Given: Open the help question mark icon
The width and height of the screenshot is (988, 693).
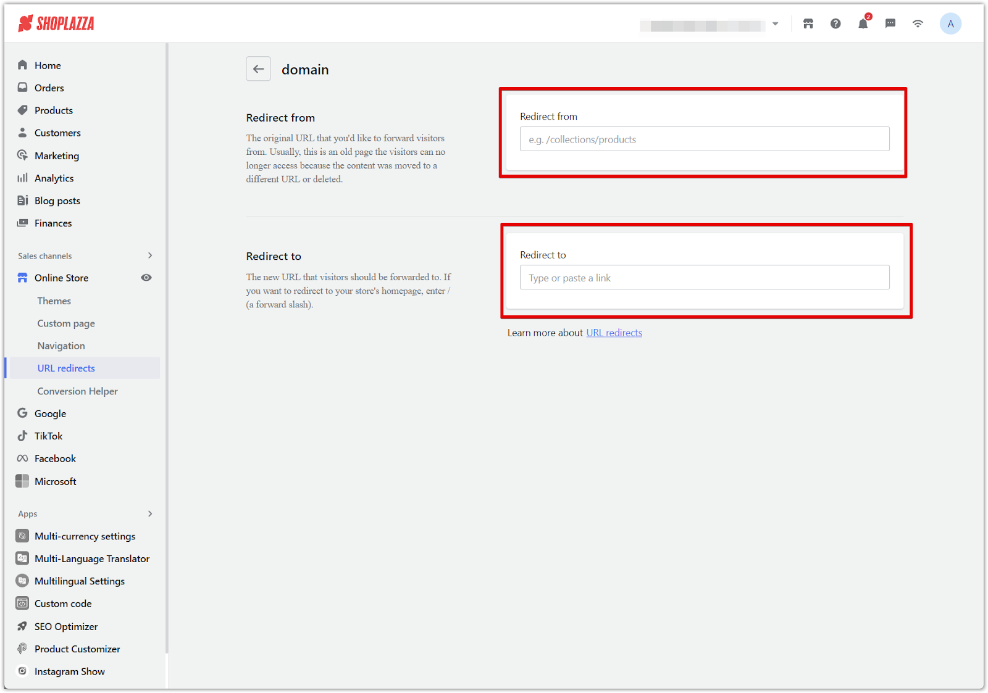Looking at the screenshot, I should (835, 24).
